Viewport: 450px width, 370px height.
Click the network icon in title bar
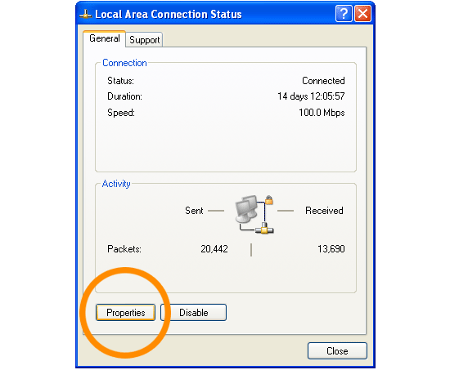[85, 14]
